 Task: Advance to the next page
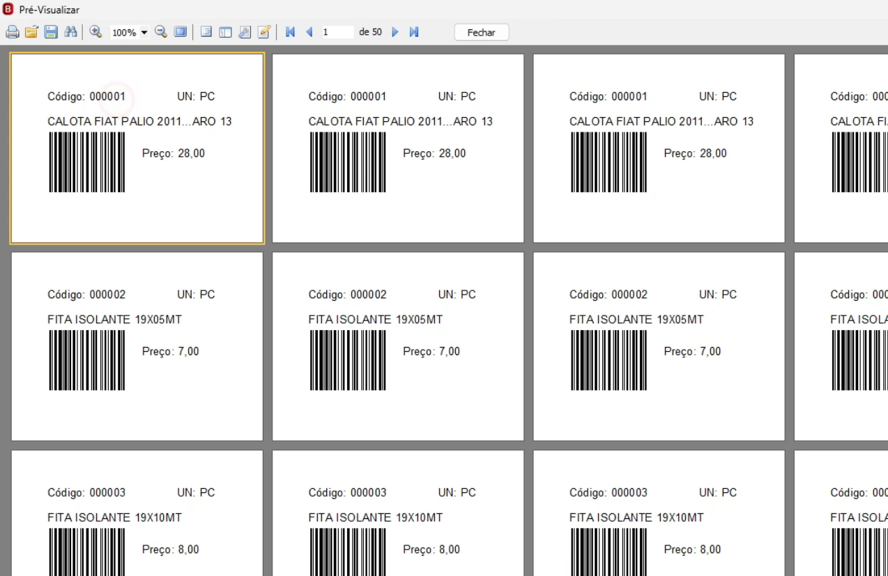tap(395, 32)
